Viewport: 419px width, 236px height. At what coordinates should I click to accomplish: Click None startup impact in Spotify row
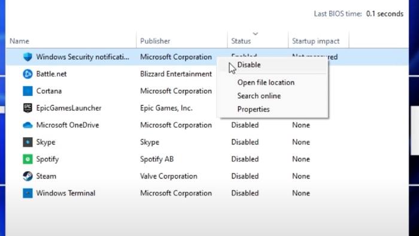click(x=301, y=159)
